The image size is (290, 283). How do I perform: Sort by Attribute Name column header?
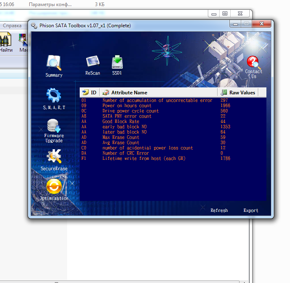[x=159, y=92]
